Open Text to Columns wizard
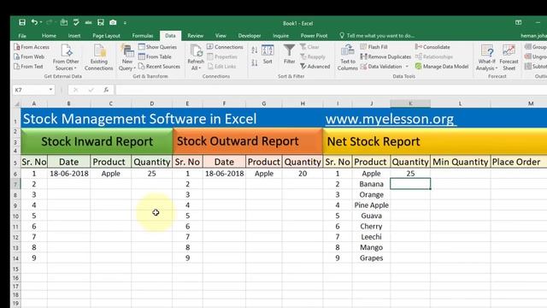The width and height of the screenshot is (547, 308). 348,57
